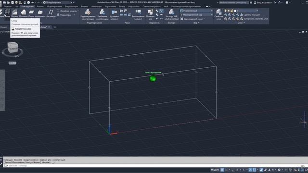The image size is (308, 173).
Task: Choose the Плита (plate) tool
Action: coord(31,13)
